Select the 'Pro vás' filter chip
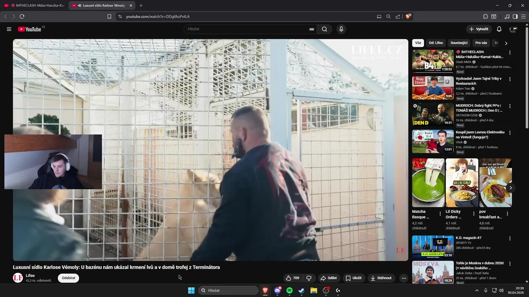Screen dimensions: 529x297 (481, 43)
